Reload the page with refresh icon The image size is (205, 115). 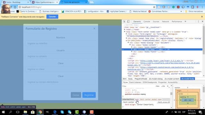(11, 7)
